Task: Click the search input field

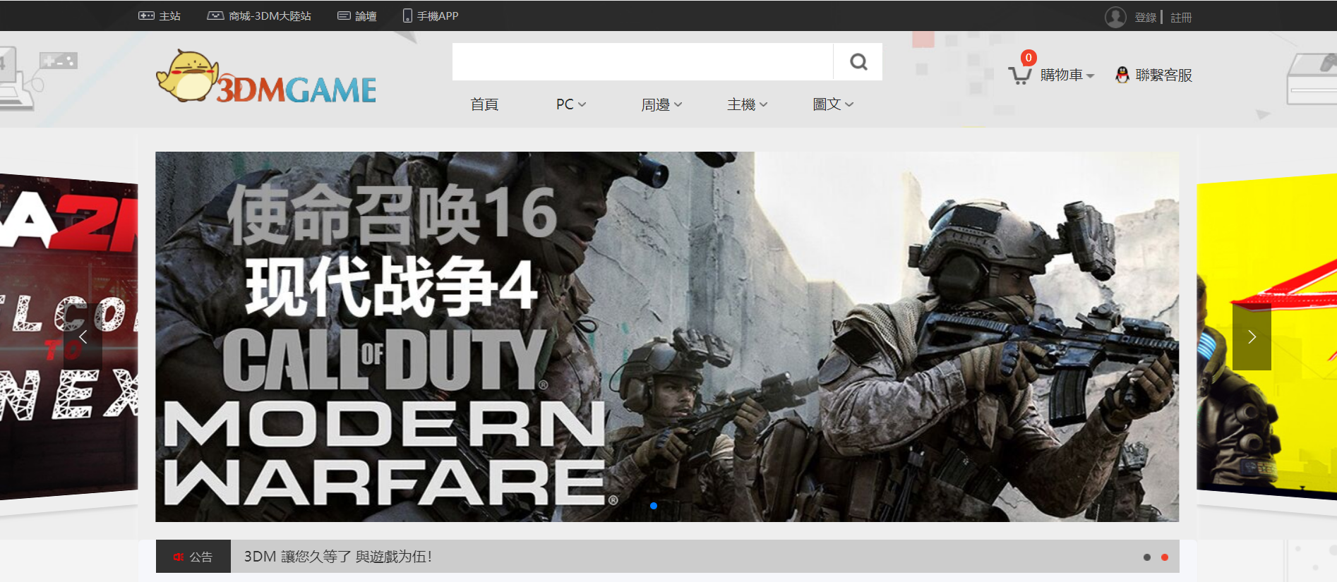Action: [x=642, y=62]
